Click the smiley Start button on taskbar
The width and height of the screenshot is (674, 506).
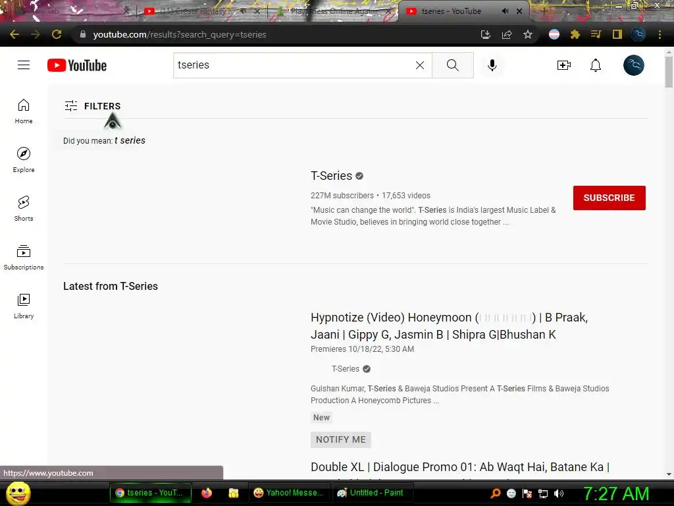pyautogui.click(x=18, y=493)
